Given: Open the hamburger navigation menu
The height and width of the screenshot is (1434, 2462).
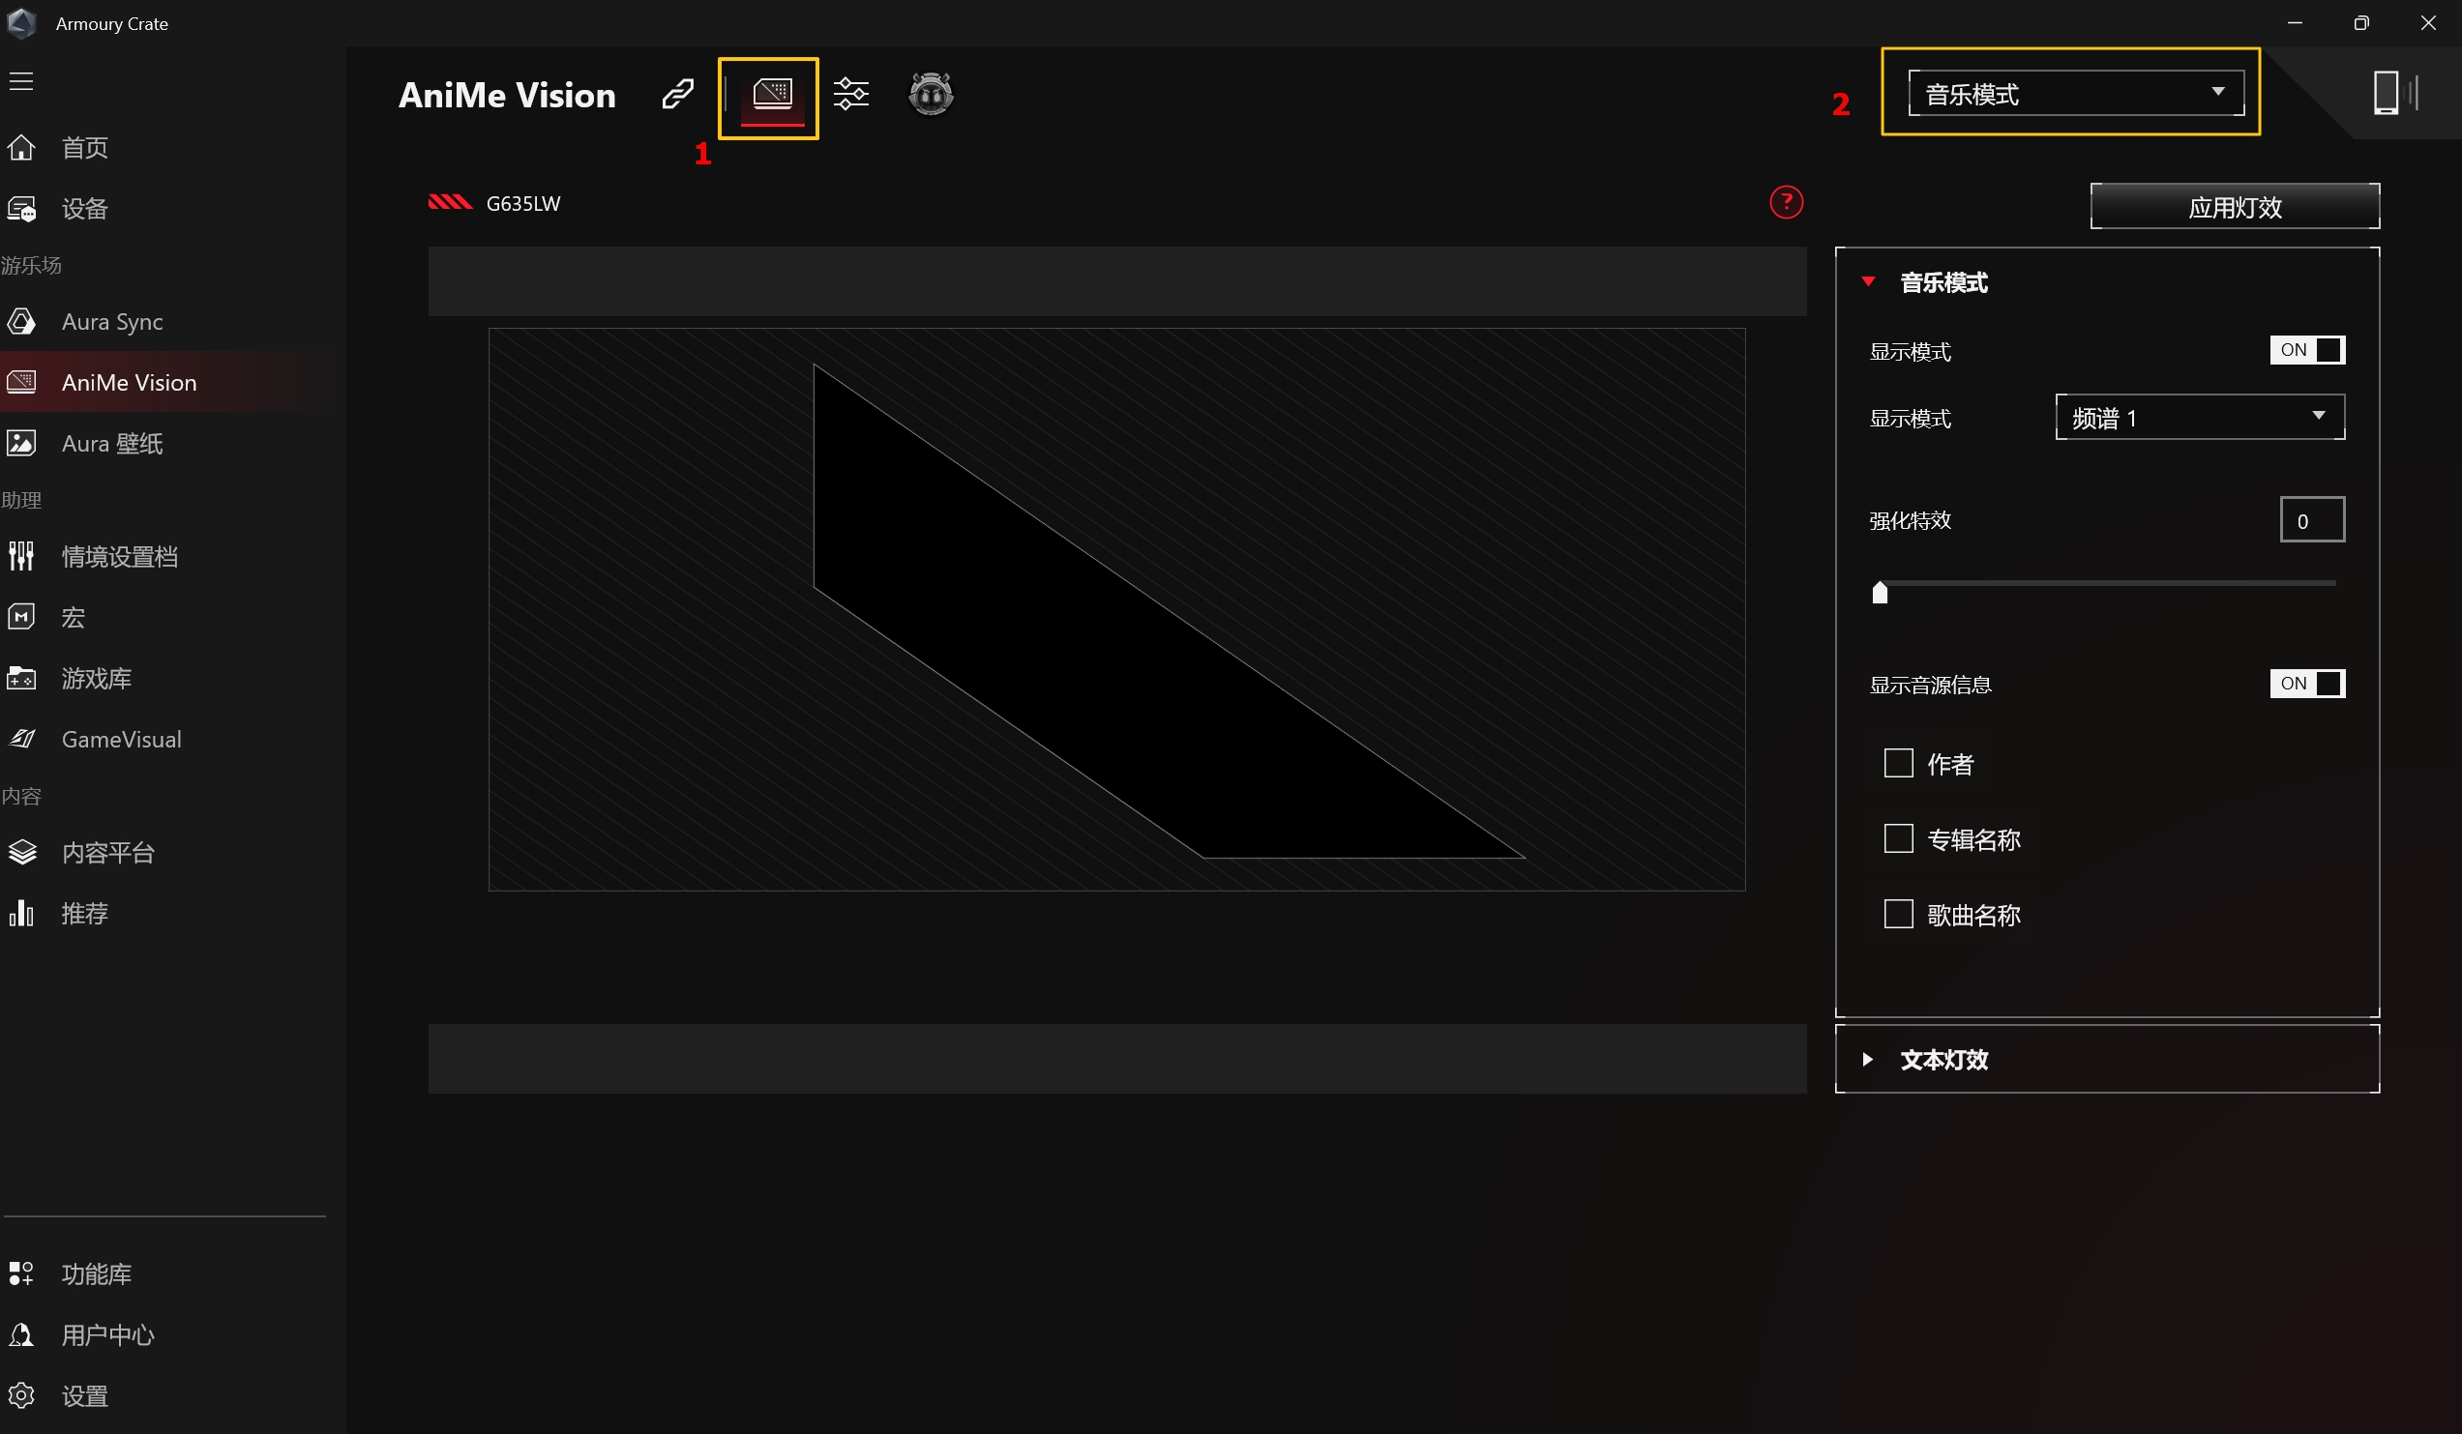Looking at the screenshot, I should [x=21, y=81].
